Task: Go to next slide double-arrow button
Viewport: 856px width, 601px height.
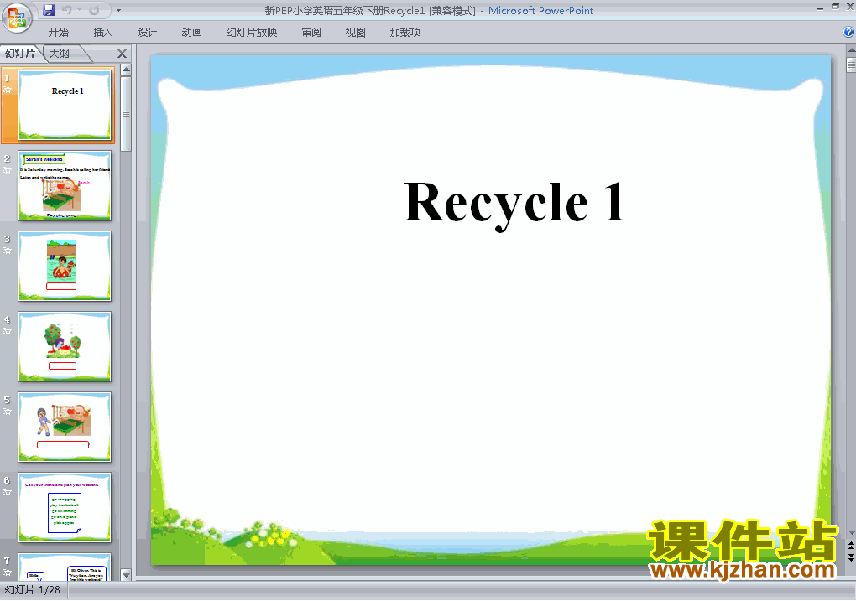Action: (851, 557)
